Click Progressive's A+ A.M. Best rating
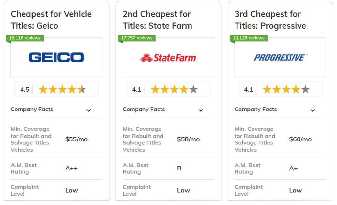The width and height of the screenshot is (337, 205). click(x=293, y=168)
